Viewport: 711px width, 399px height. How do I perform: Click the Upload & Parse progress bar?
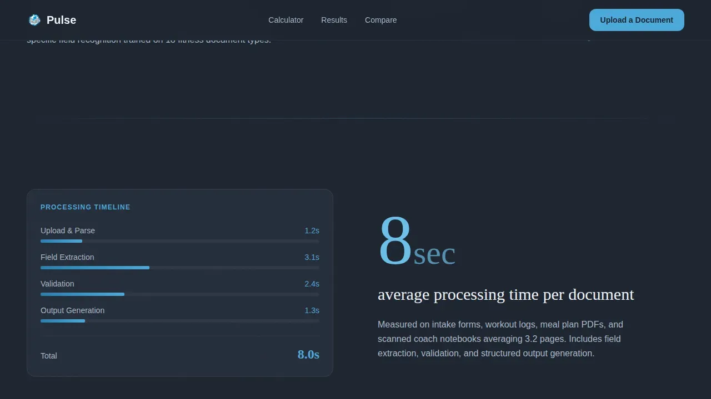point(180,241)
